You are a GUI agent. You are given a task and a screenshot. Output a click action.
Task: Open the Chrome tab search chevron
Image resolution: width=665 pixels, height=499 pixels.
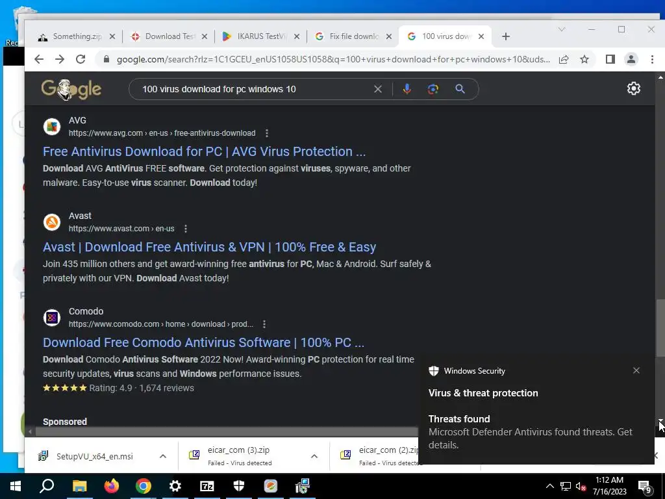tap(562, 29)
